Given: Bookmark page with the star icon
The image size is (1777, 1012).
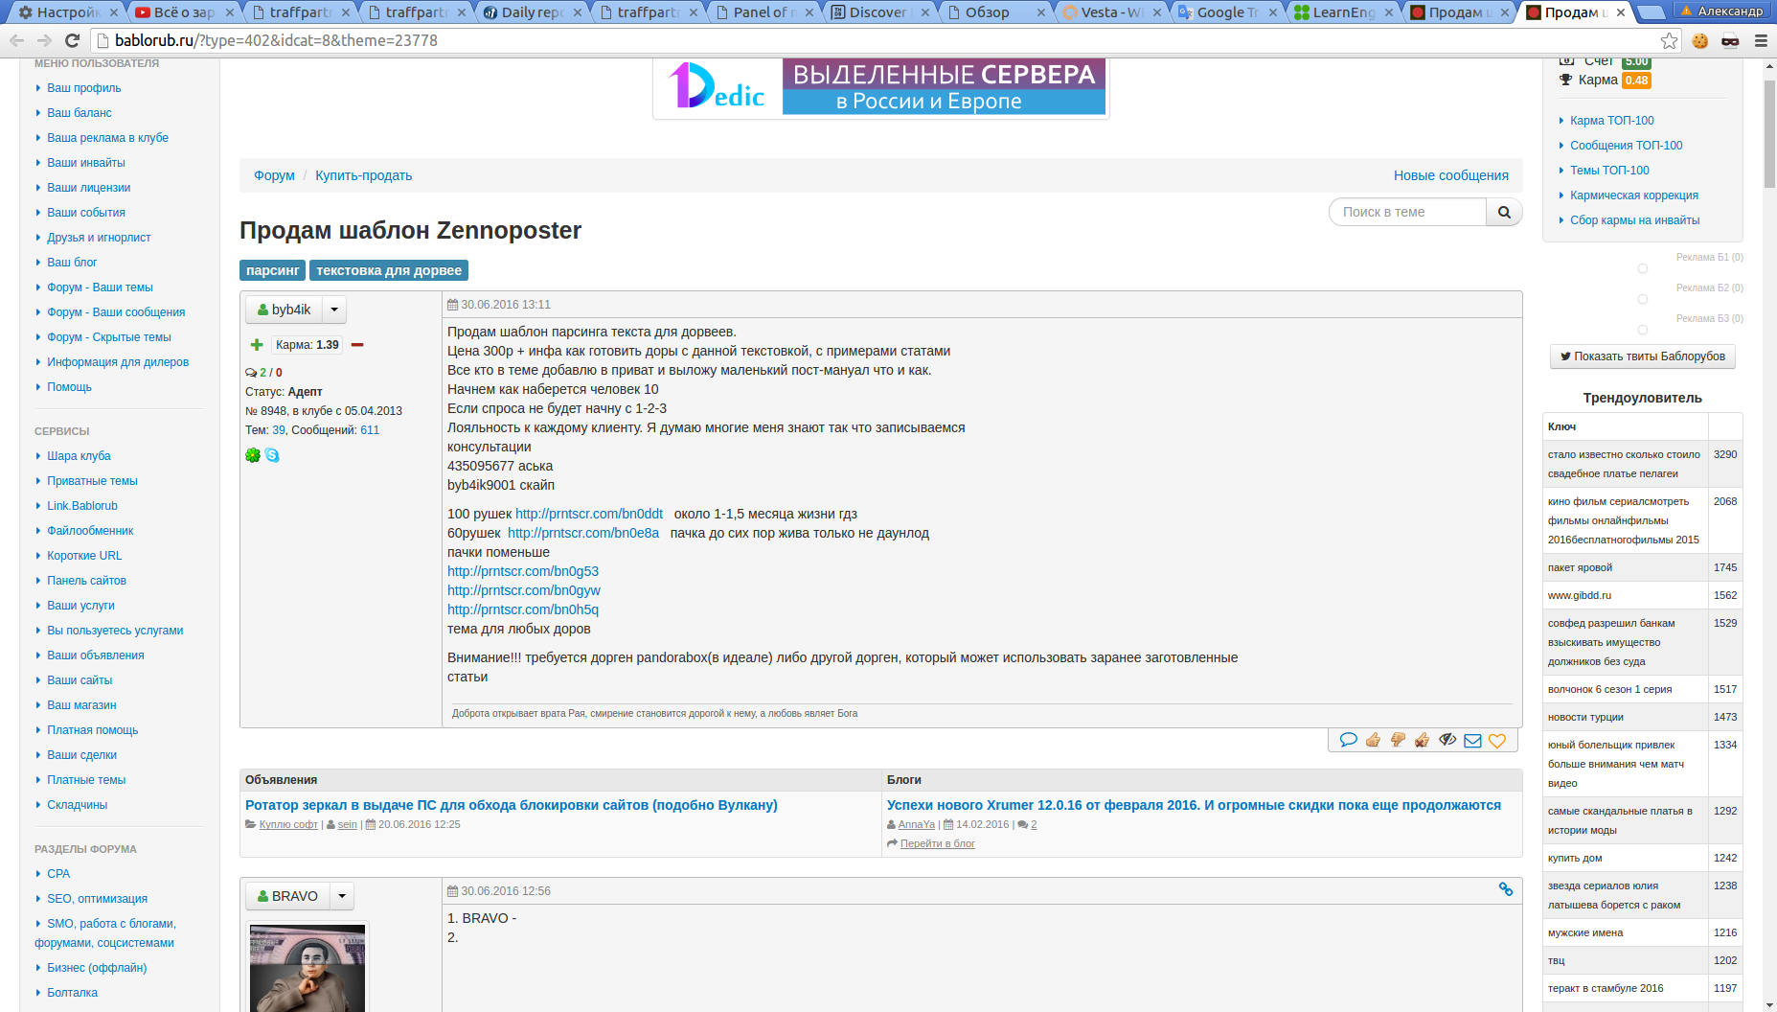Looking at the screenshot, I should tap(1670, 40).
